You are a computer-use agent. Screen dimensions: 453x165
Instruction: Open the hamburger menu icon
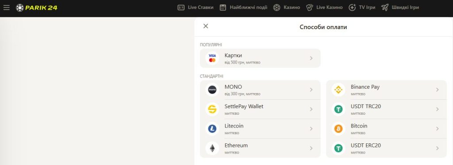click(6, 7)
